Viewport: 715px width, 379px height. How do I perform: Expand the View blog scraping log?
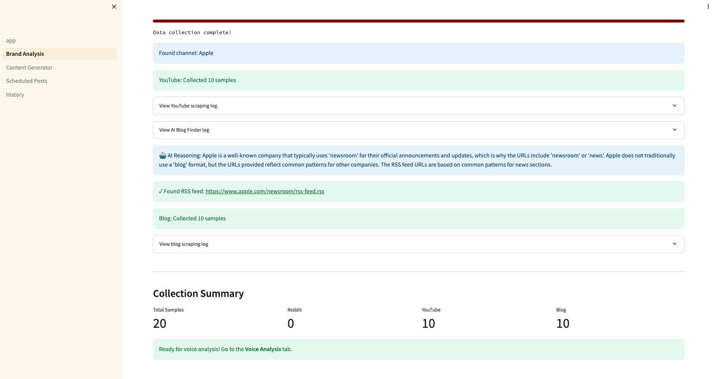(418, 244)
